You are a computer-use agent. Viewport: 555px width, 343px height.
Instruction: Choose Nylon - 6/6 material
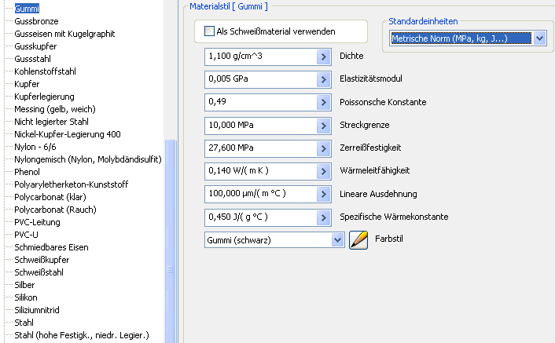(36, 147)
